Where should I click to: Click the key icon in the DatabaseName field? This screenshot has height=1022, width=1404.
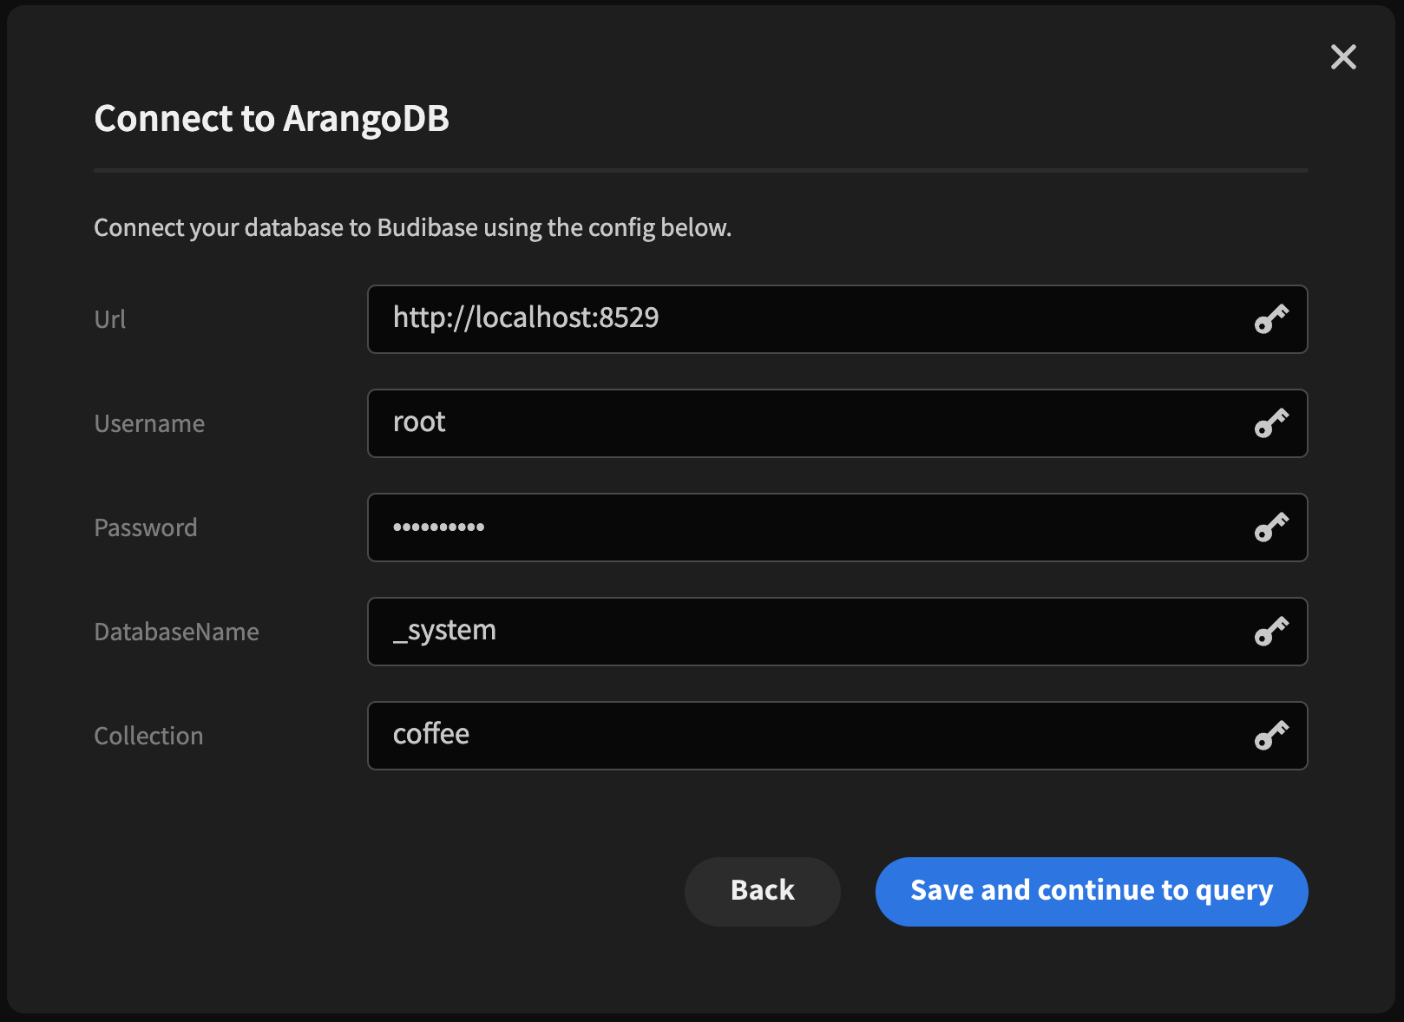click(x=1271, y=632)
